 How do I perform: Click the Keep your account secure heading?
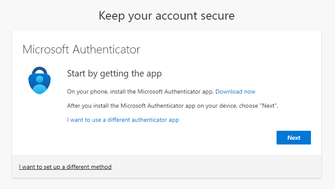[x=167, y=16]
